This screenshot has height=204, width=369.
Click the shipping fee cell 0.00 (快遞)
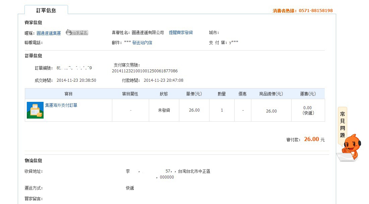[x=308, y=110]
